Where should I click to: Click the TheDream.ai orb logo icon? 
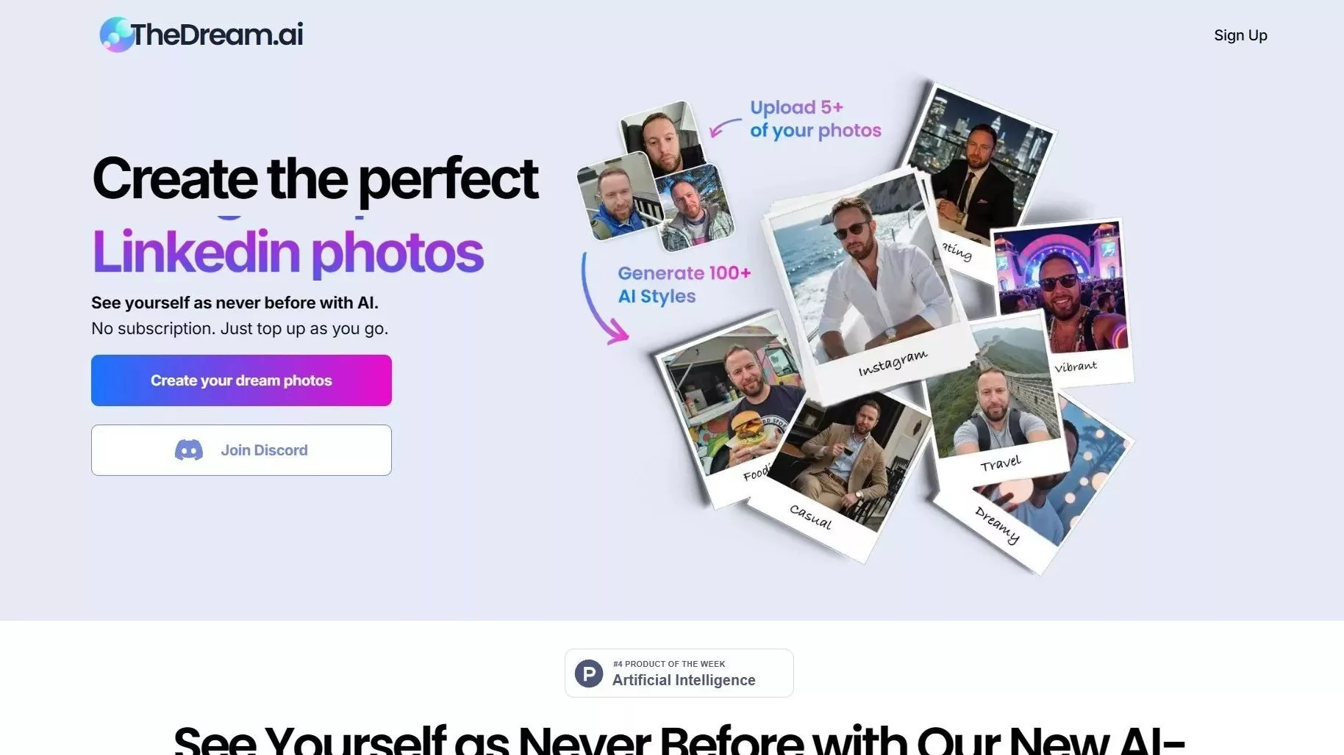115,35
